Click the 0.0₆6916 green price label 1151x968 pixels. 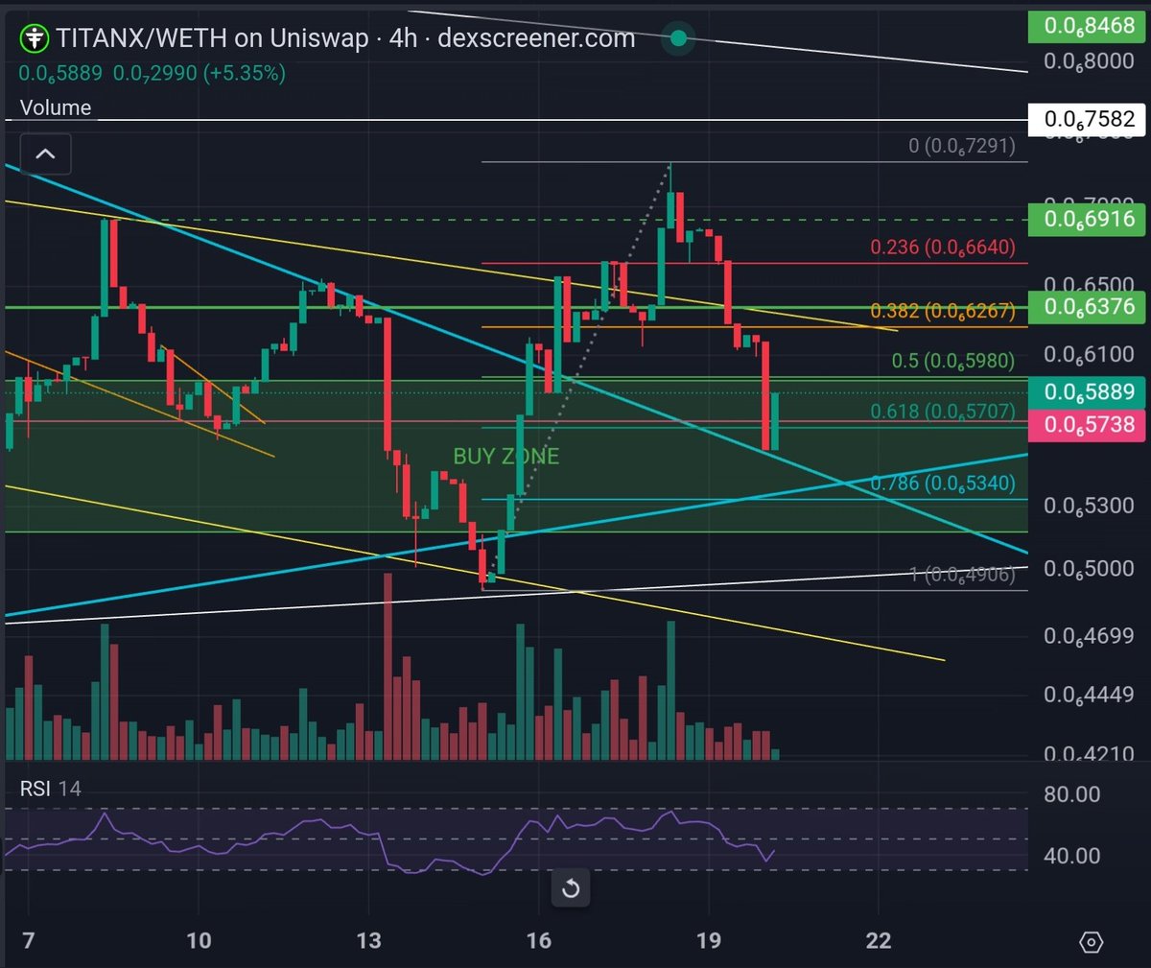(1088, 219)
